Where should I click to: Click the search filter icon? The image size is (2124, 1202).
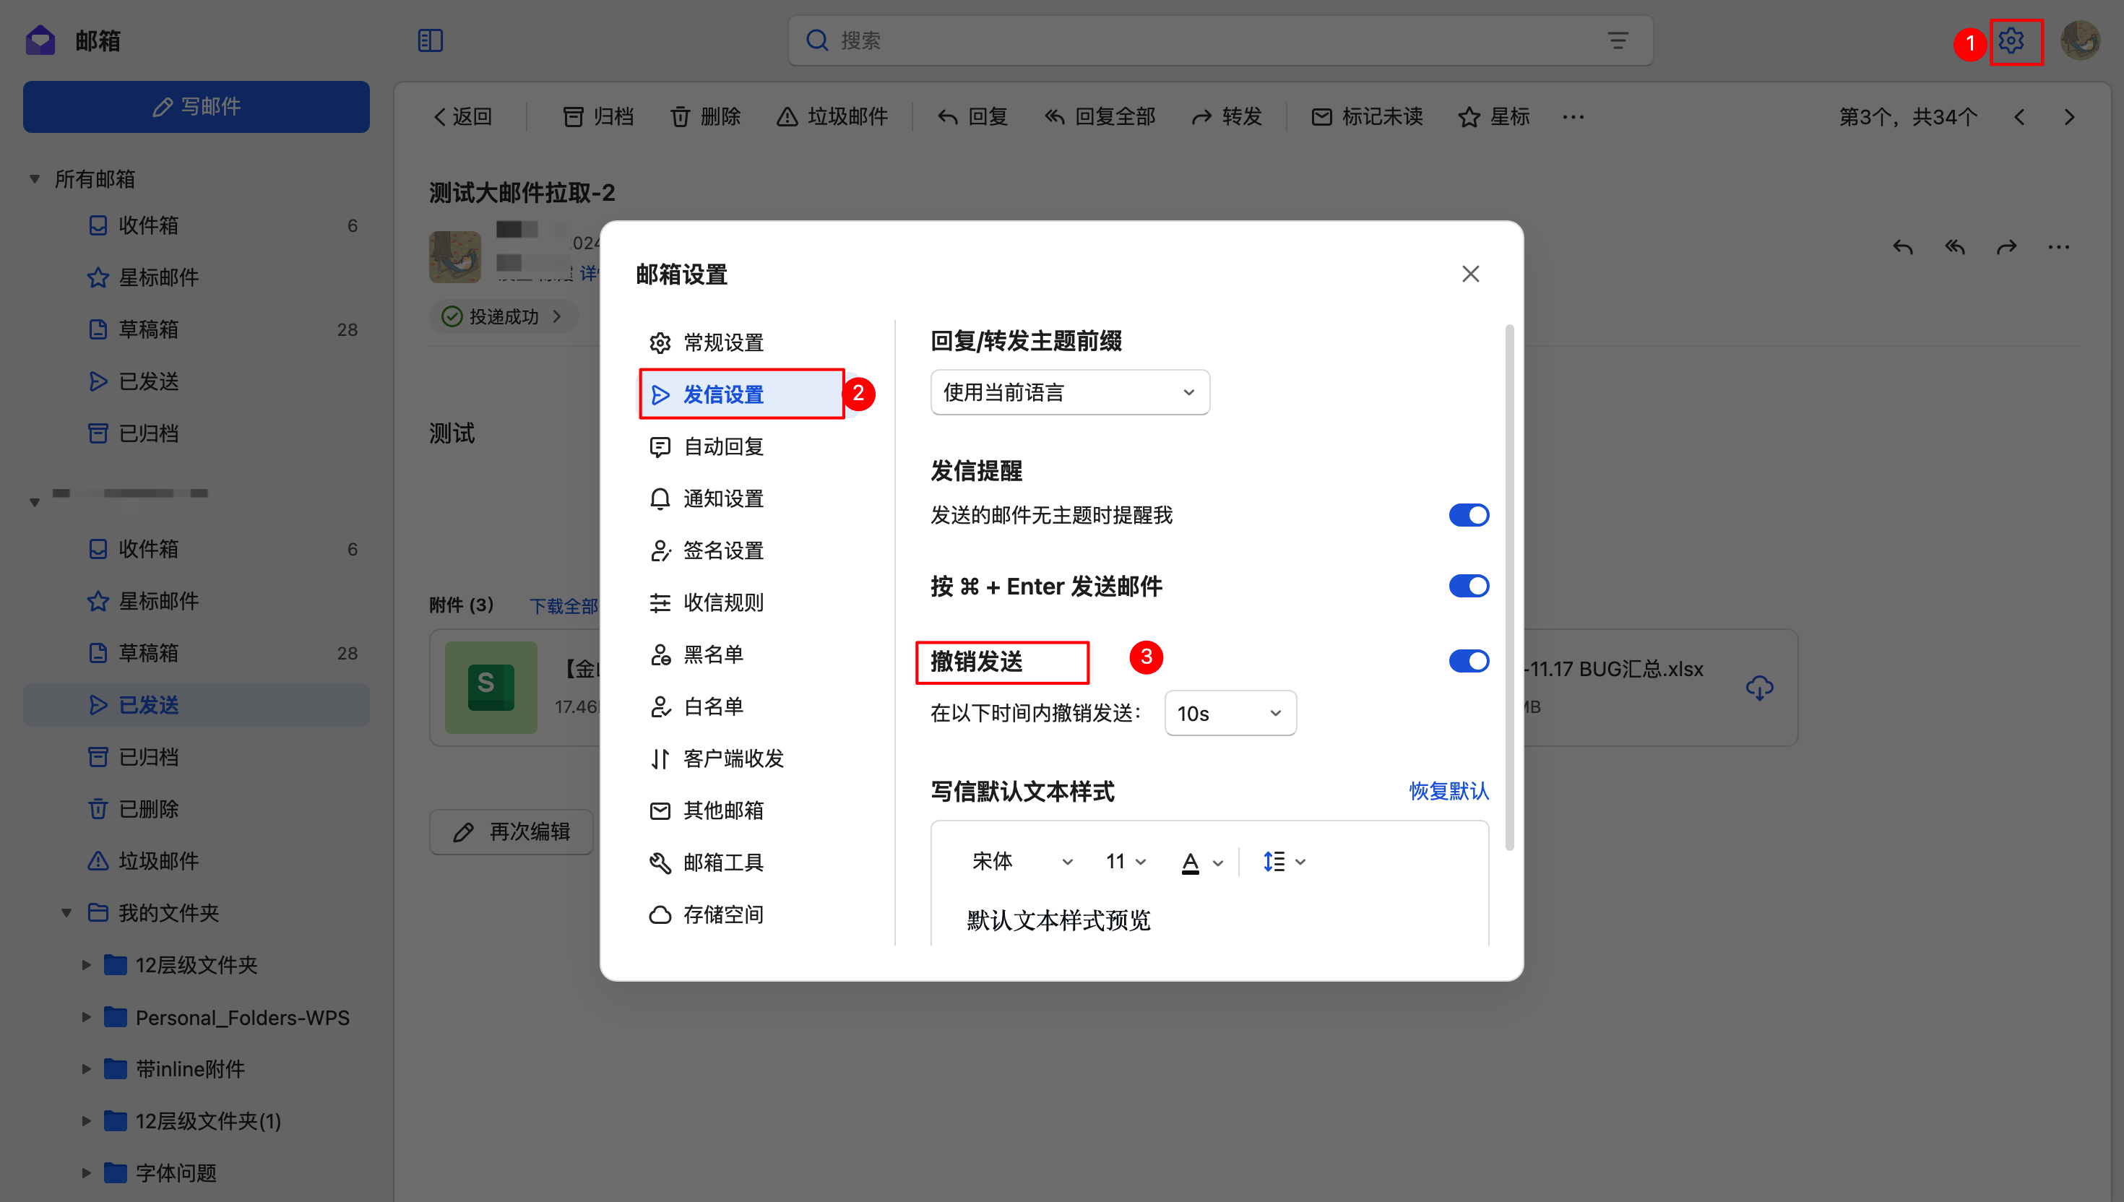(1617, 40)
